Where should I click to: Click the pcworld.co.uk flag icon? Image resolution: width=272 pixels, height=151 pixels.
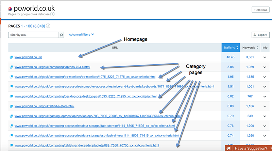(x=10, y=9)
